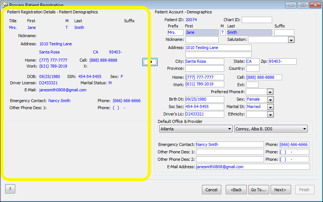Screen dimensions: 323x202
Task: Click the Other Phone Desc 2 field
Action: pos(230,159)
